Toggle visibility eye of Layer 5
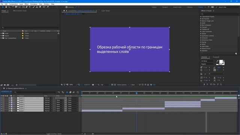Image resolution: width=240 pixels, height=135 pixels. pyautogui.click(x=1, y=98)
